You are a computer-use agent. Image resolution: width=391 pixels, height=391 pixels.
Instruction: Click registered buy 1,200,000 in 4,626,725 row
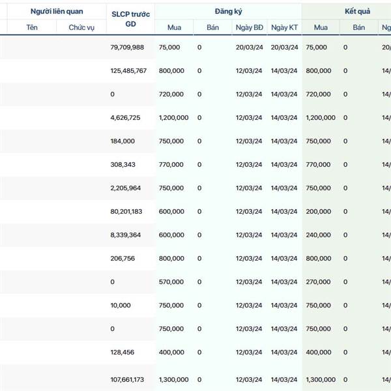[x=174, y=118]
